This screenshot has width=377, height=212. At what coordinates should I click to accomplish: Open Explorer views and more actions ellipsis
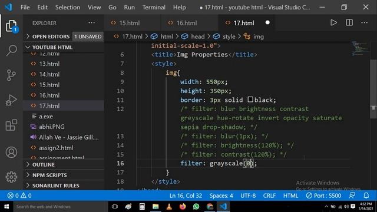[x=92, y=23]
